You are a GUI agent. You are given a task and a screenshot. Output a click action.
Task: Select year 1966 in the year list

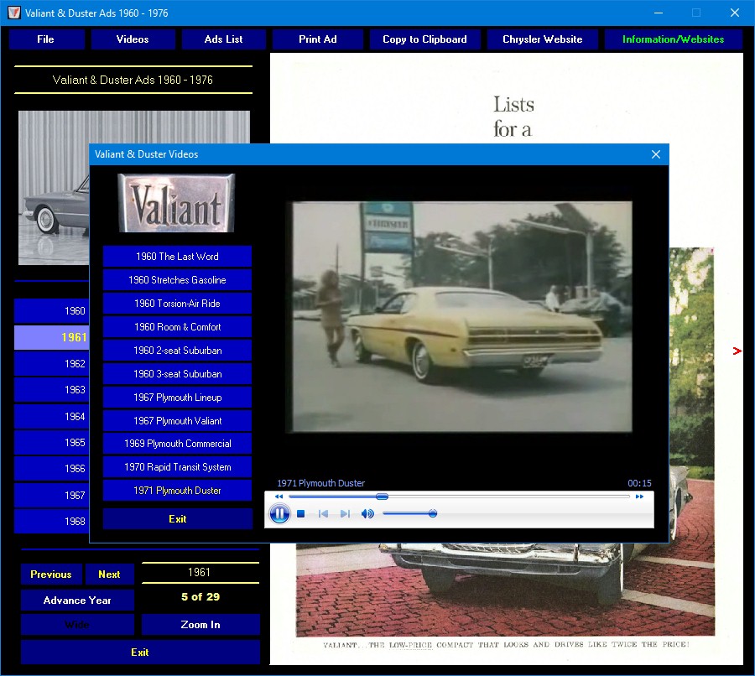pos(52,469)
